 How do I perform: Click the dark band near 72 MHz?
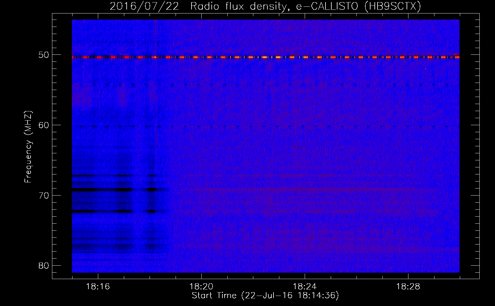coord(119,211)
